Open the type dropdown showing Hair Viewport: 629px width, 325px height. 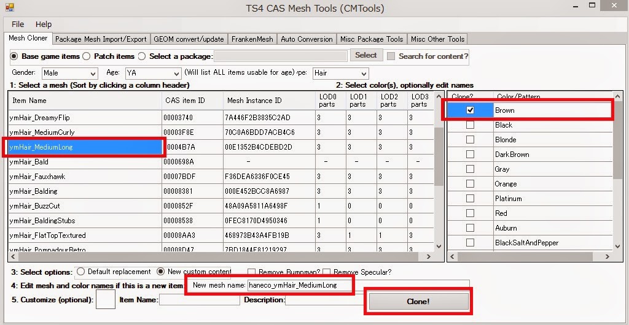pos(340,73)
